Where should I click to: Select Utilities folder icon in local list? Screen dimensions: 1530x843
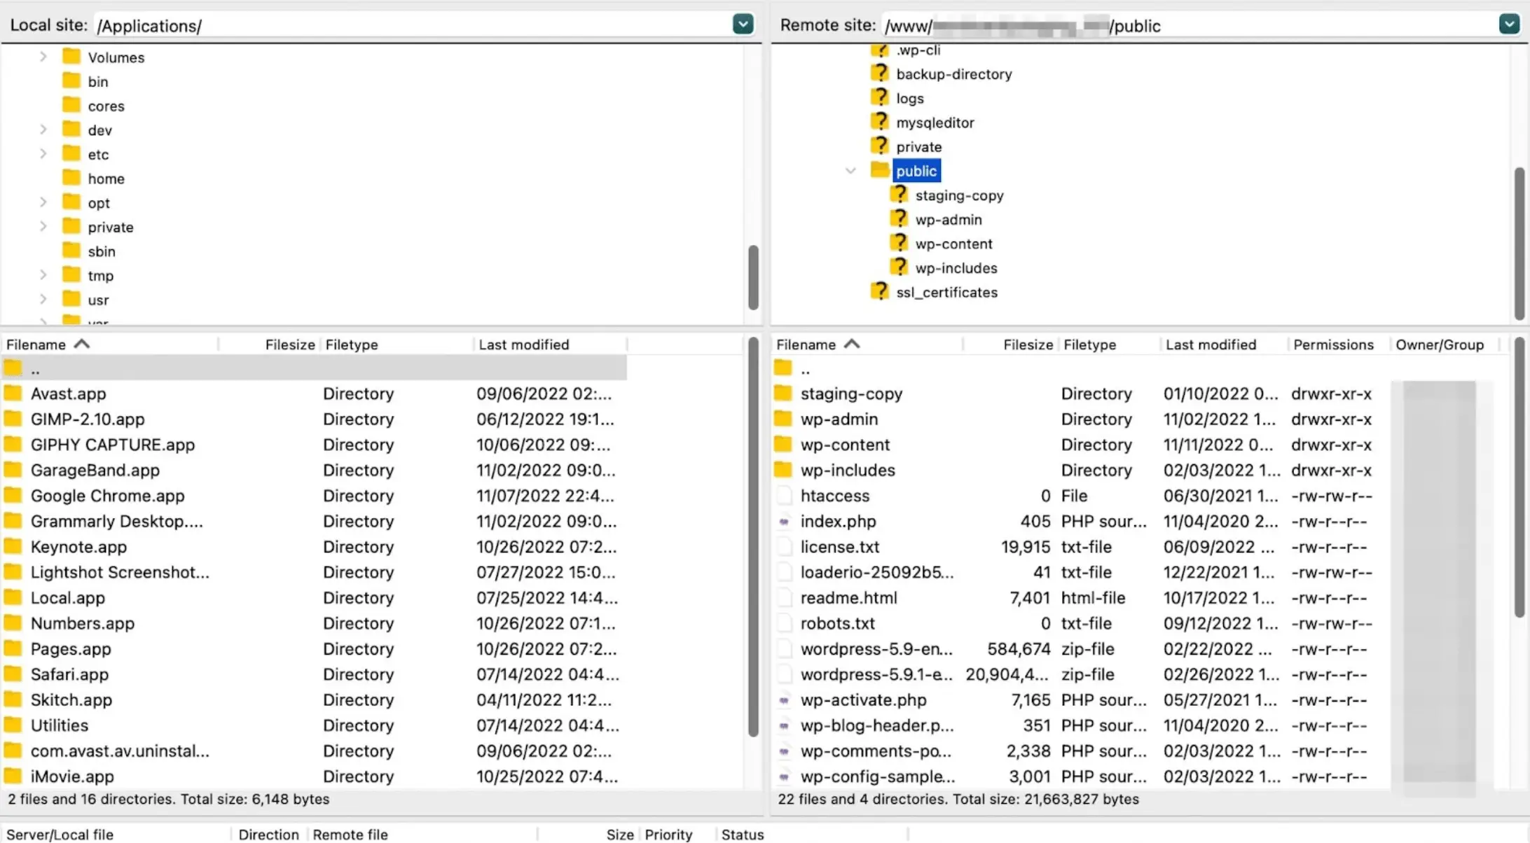pos(13,725)
